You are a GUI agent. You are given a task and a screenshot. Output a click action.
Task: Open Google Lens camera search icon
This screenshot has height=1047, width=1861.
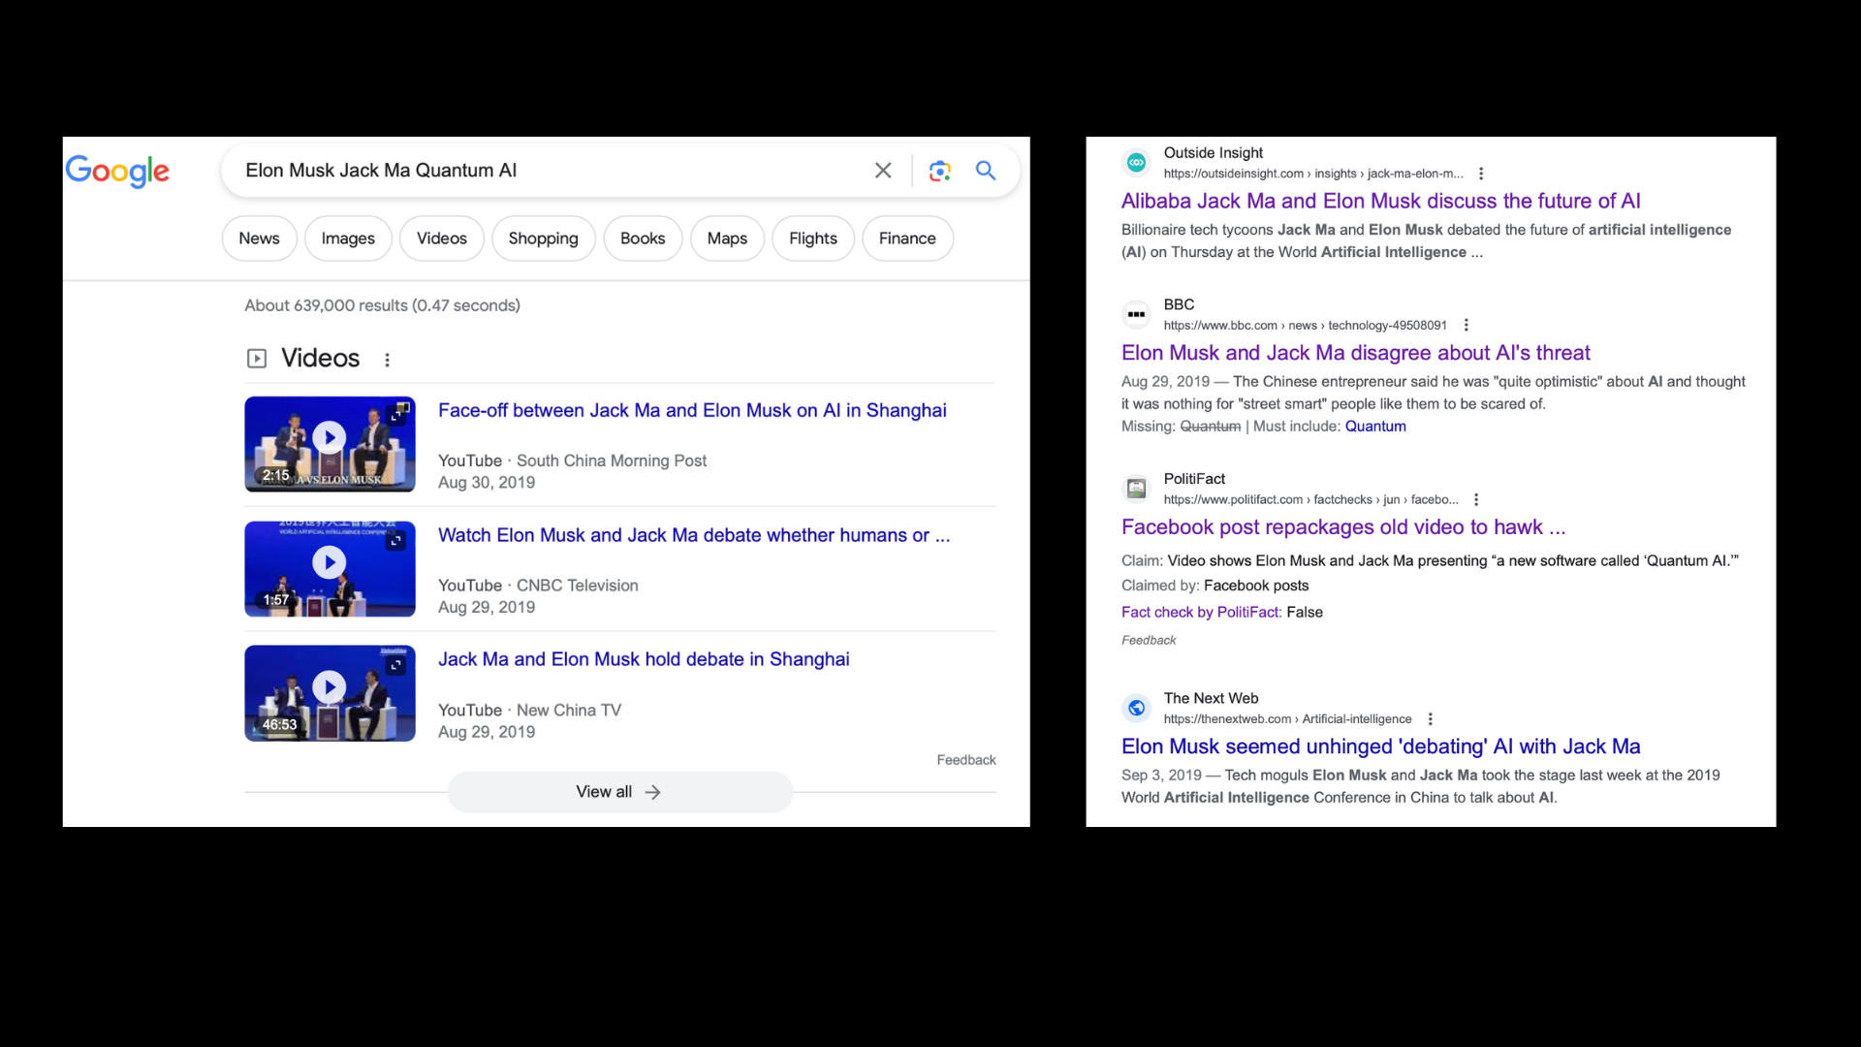pyautogui.click(x=939, y=171)
